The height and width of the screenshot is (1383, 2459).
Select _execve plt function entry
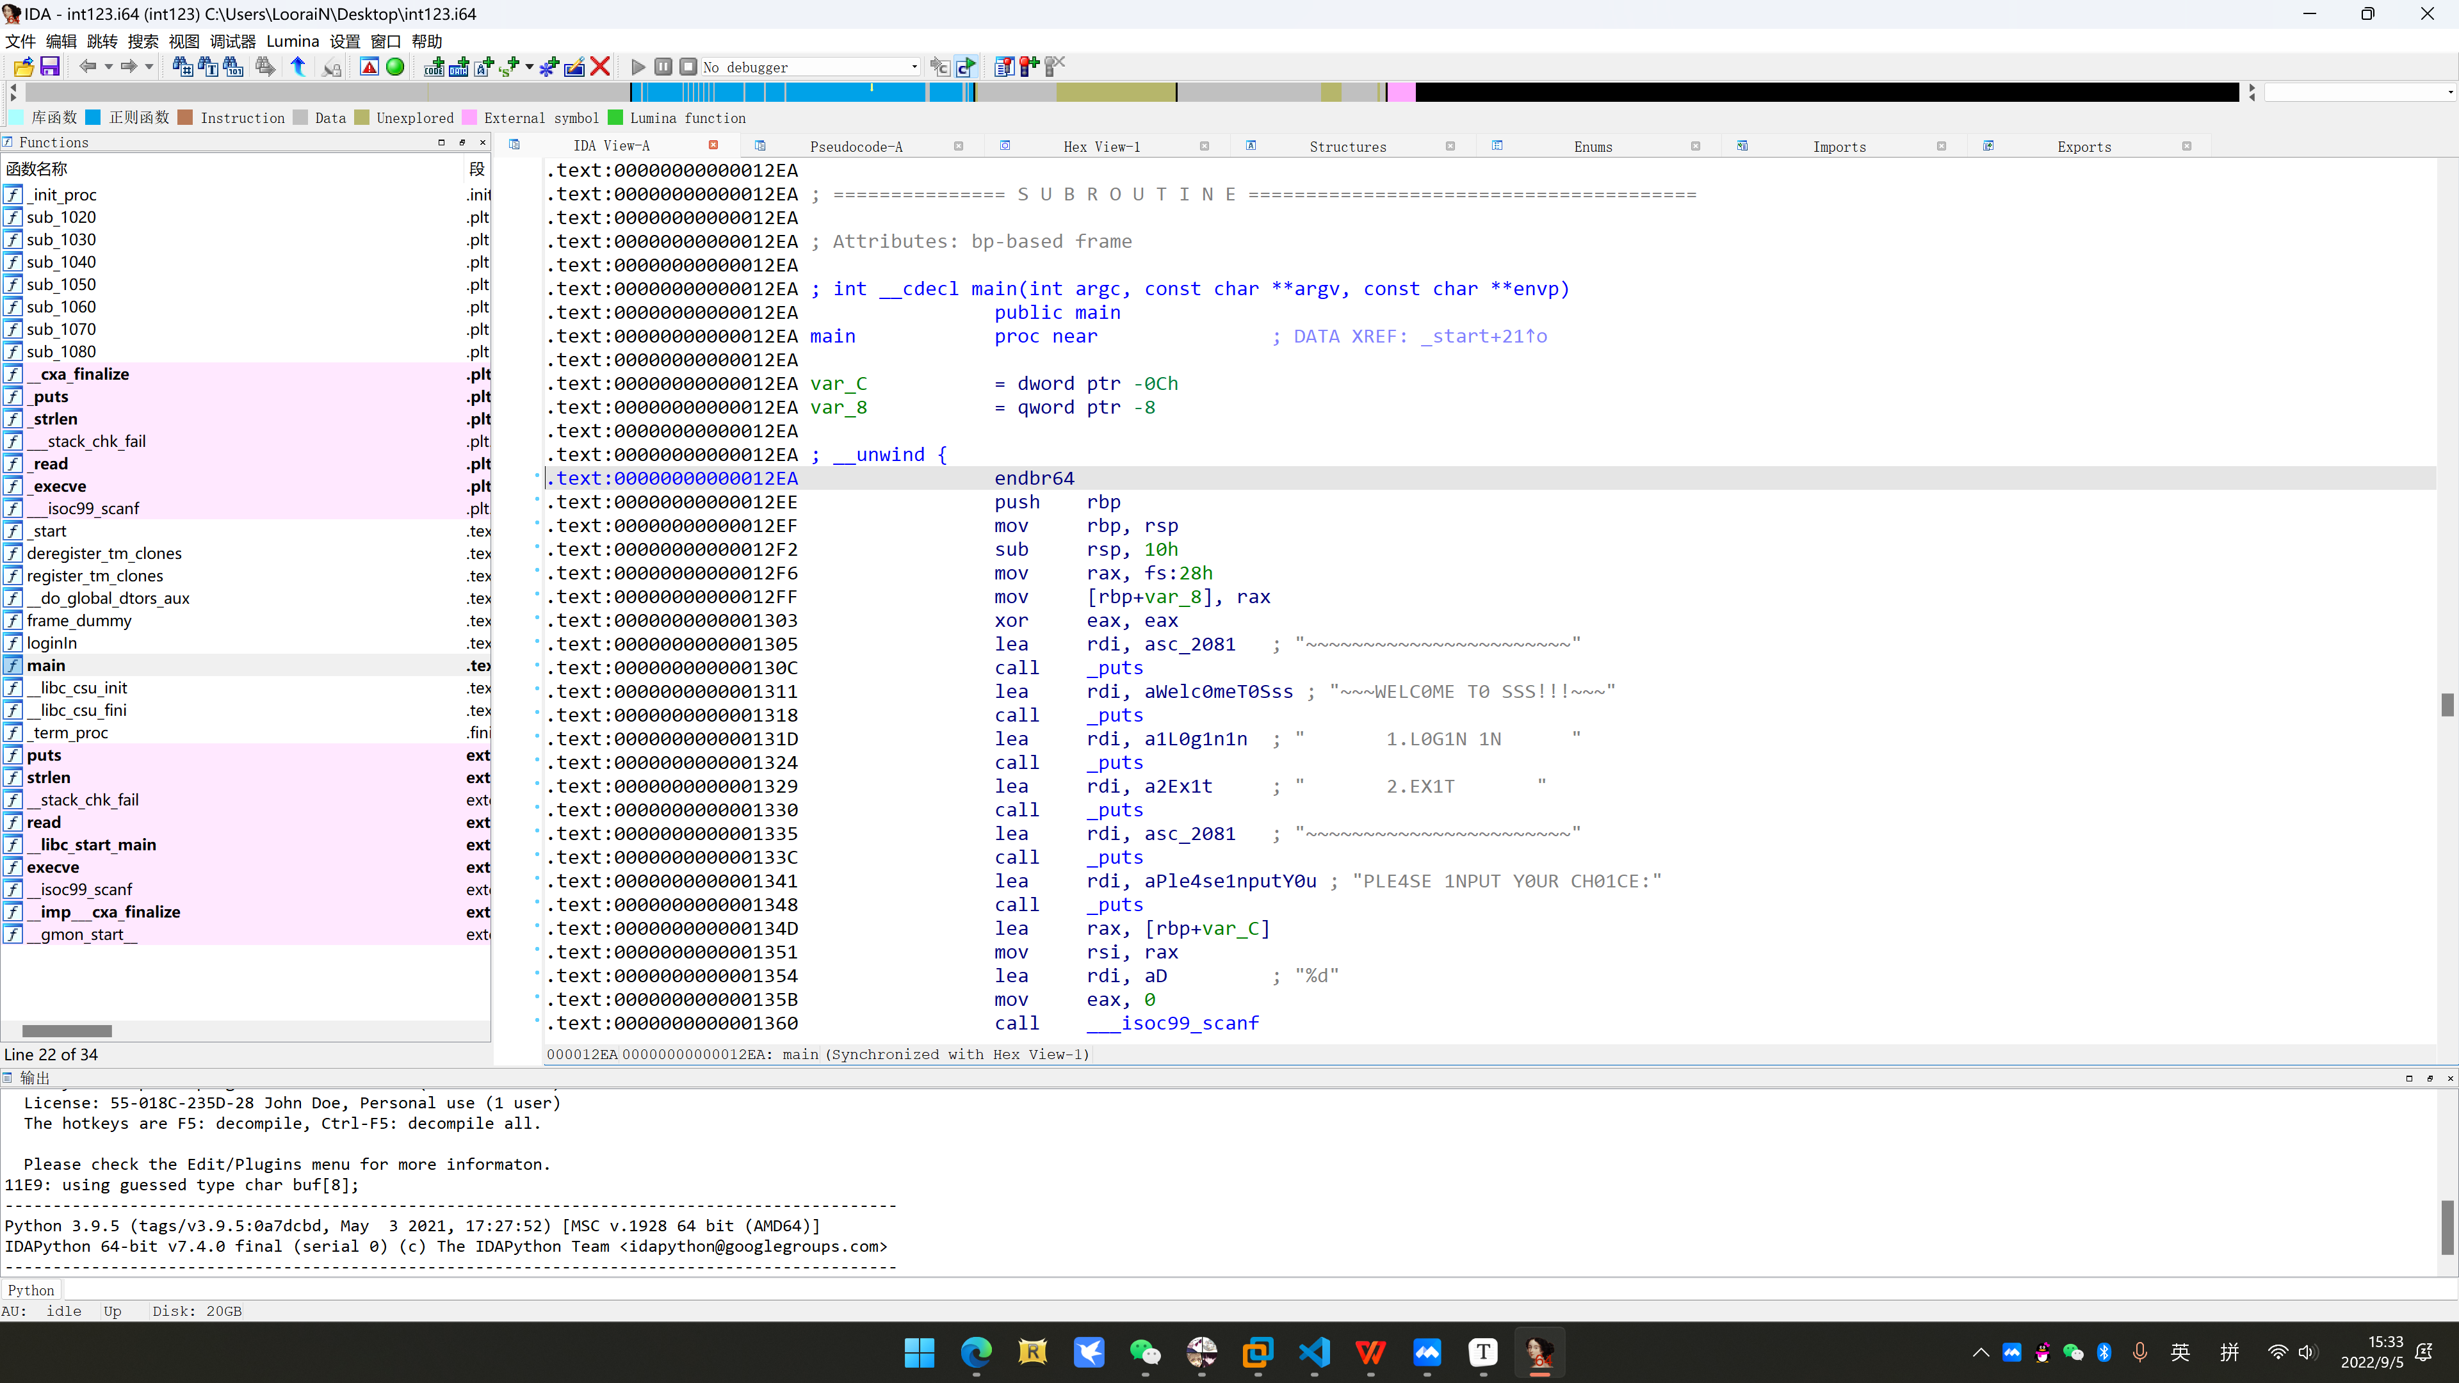(x=247, y=486)
